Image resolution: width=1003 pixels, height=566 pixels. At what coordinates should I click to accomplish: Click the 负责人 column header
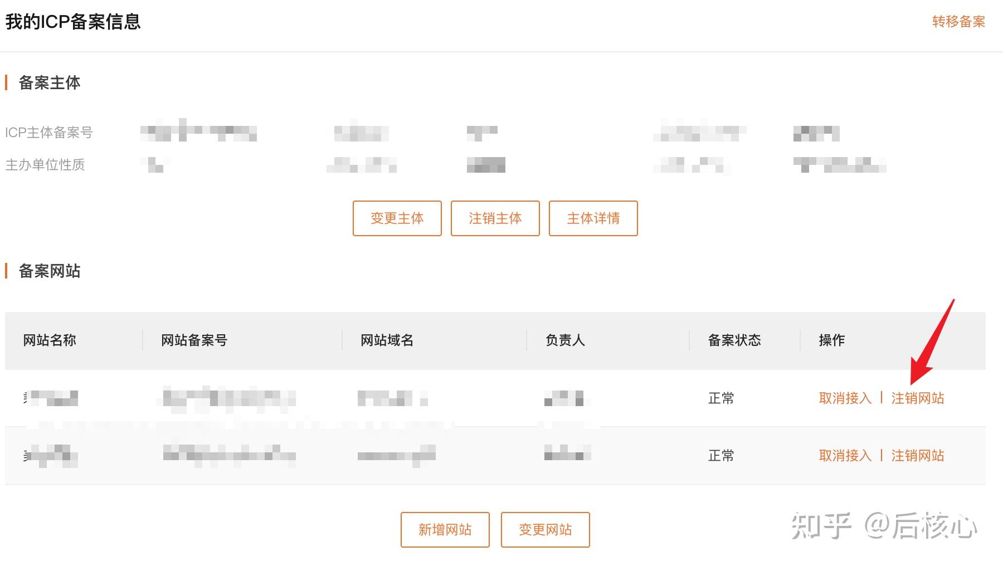[x=565, y=340]
